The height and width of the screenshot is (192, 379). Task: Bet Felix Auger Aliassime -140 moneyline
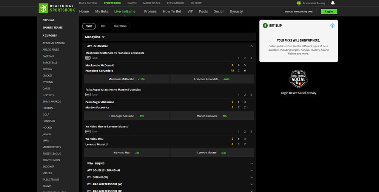(126, 116)
